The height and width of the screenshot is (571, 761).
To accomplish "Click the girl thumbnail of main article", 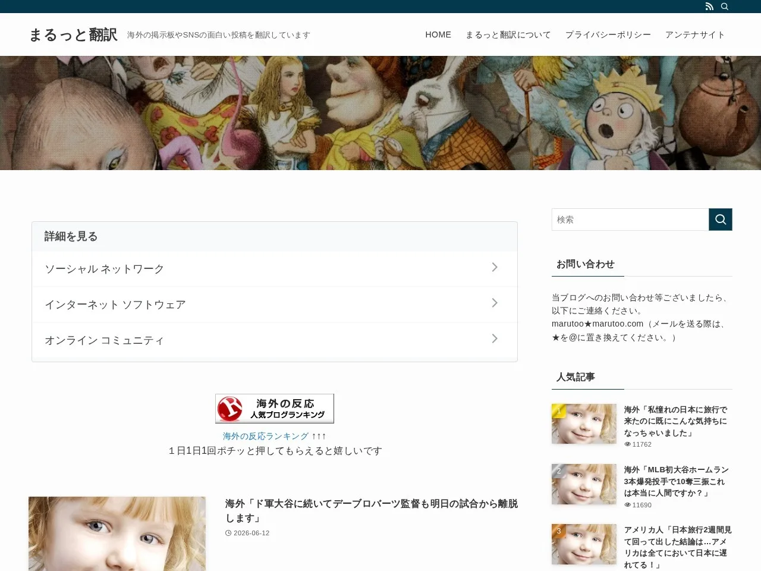I will point(117,534).
